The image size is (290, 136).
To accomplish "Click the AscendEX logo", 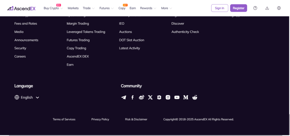I will 21,8.
